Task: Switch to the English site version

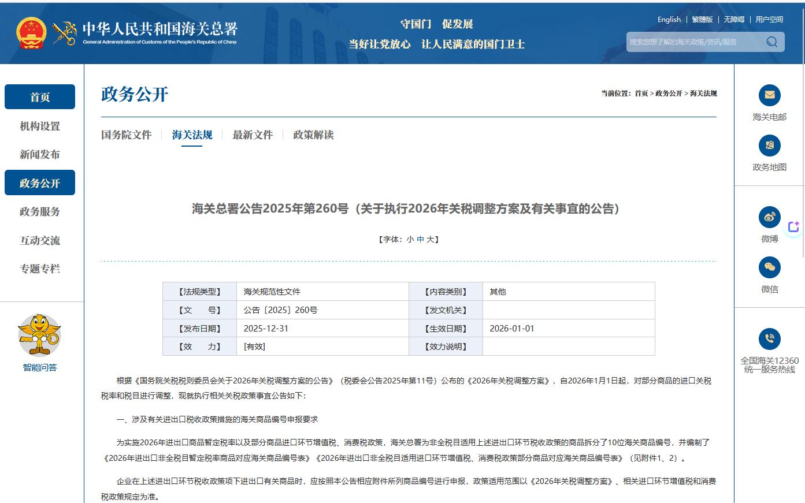Action: coord(669,20)
